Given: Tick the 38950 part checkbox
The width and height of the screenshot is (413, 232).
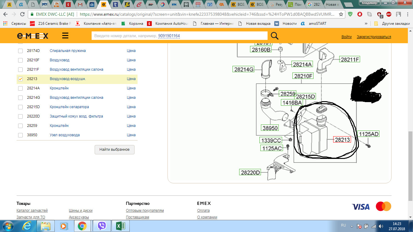Looking at the screenshot, I should point(20,135).
